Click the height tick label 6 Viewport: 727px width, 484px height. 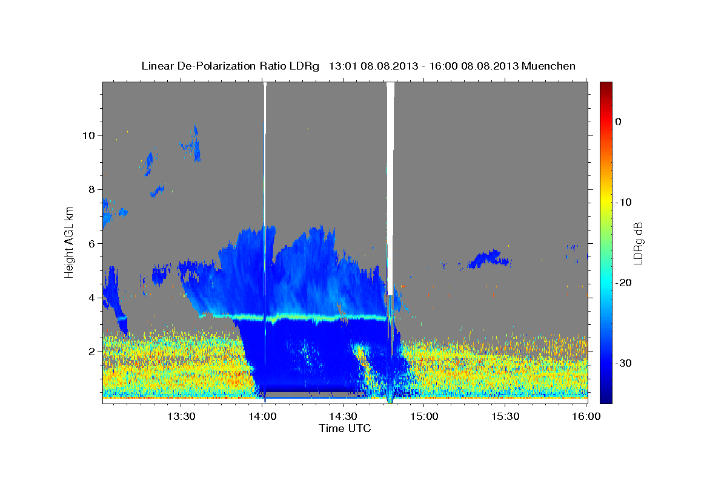[x=91, y=243]
